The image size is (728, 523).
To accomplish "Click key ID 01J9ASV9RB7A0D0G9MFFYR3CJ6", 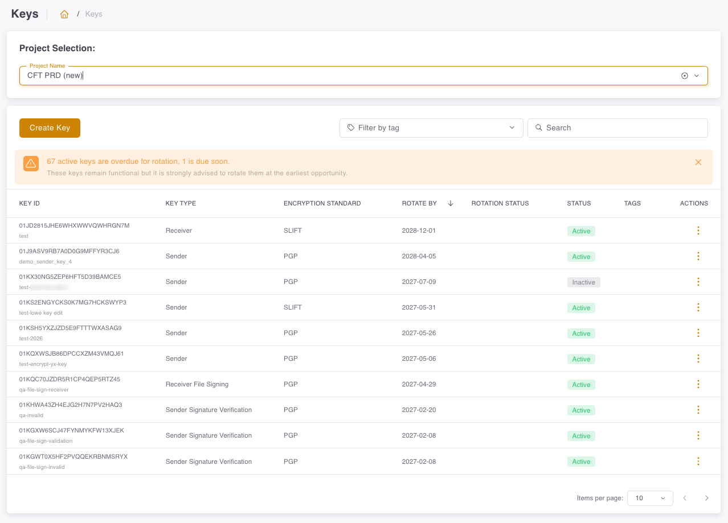I will [x=69, y=251].
